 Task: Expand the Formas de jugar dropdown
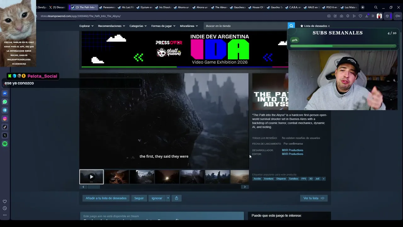(x=163, y=26)
